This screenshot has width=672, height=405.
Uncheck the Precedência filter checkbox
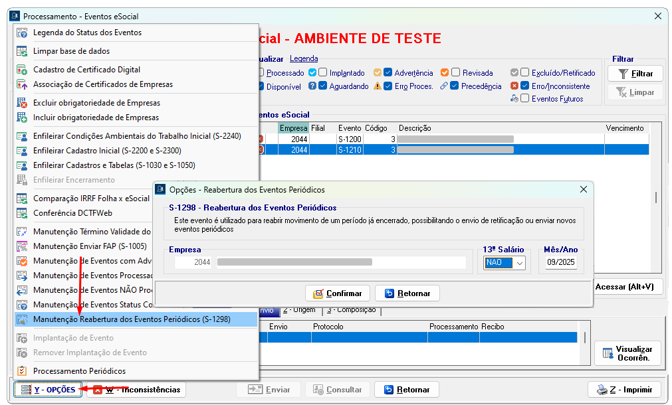455,86
